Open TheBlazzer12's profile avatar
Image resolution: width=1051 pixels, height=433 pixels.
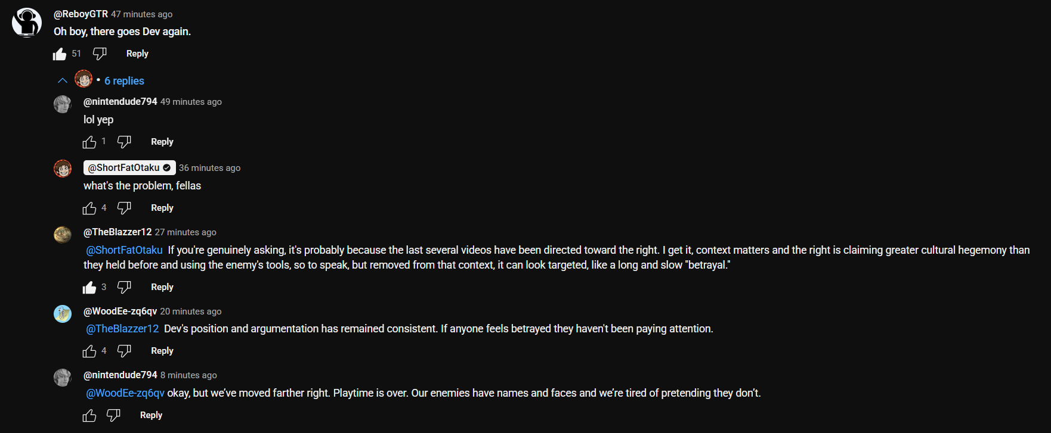[63, 235]
